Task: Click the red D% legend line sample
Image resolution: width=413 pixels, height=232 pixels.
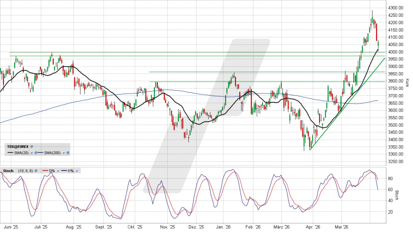Action: [45, 171]
